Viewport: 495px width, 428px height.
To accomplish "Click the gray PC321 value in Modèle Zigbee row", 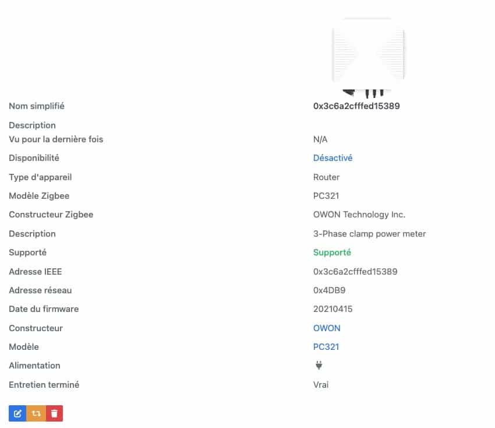I will pyautogui.click(x=326, y=196).
